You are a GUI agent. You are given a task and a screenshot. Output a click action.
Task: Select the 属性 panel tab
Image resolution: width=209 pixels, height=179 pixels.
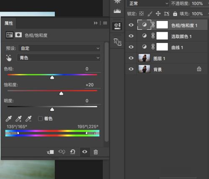pyautogui.click(x=9, y=23)
